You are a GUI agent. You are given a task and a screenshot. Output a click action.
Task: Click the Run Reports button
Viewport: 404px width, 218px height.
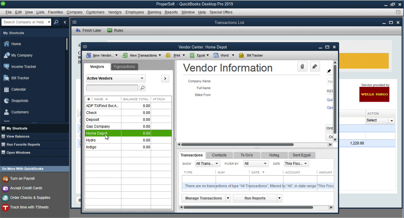coord(255,198)
